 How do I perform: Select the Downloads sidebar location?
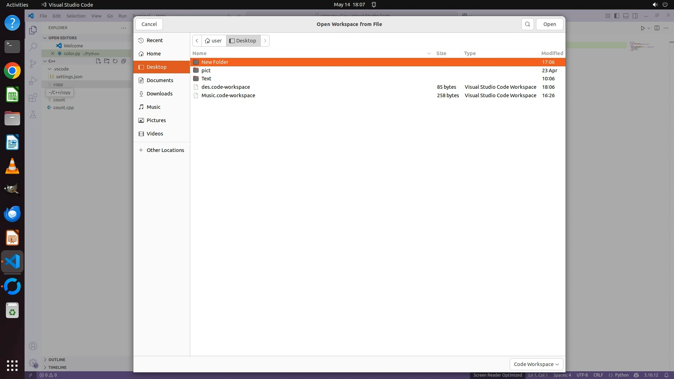pyautogui.click(x=159, y=94)
